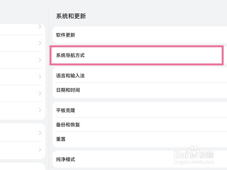227x170 pixels.
Task: Expand the first chevron in the sidebar's second group
Action: pos(40,133)
